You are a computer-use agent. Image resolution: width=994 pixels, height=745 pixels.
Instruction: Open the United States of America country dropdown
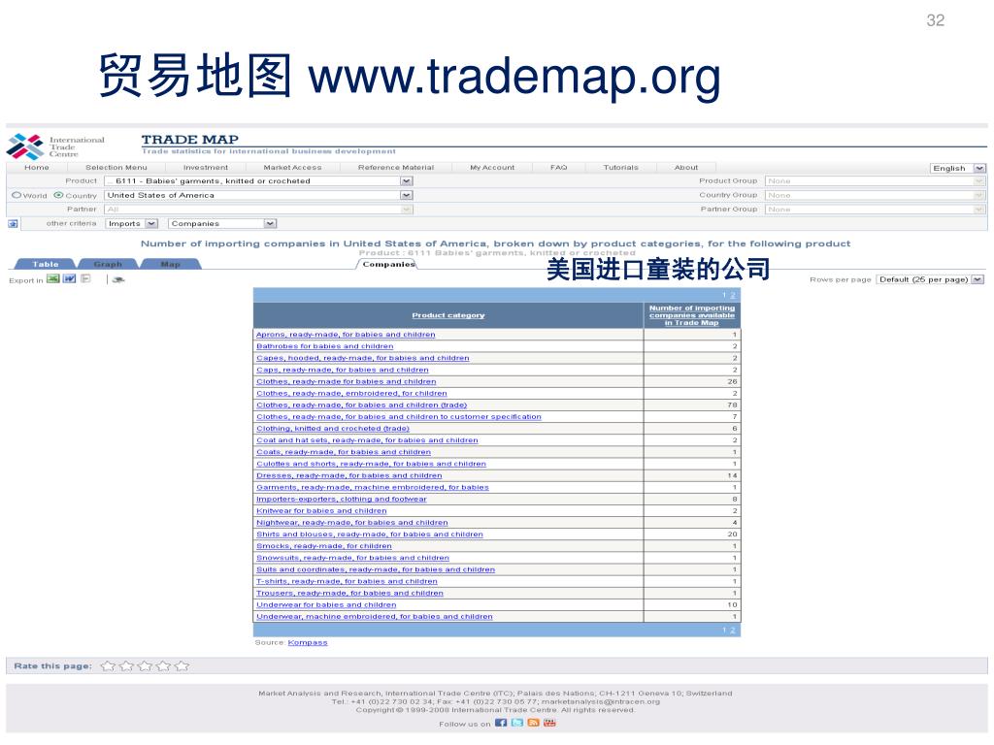258,195
